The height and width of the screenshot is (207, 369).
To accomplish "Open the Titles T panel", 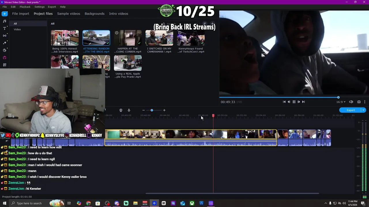I will [4, 28].
